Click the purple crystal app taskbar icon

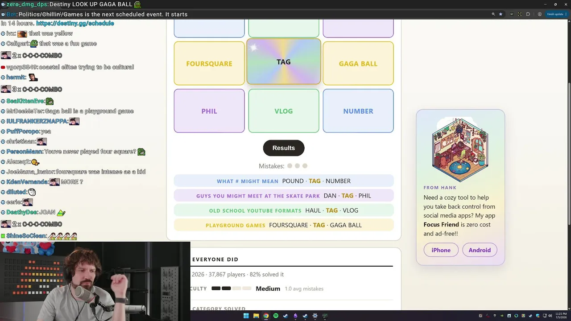pos(295,316)
